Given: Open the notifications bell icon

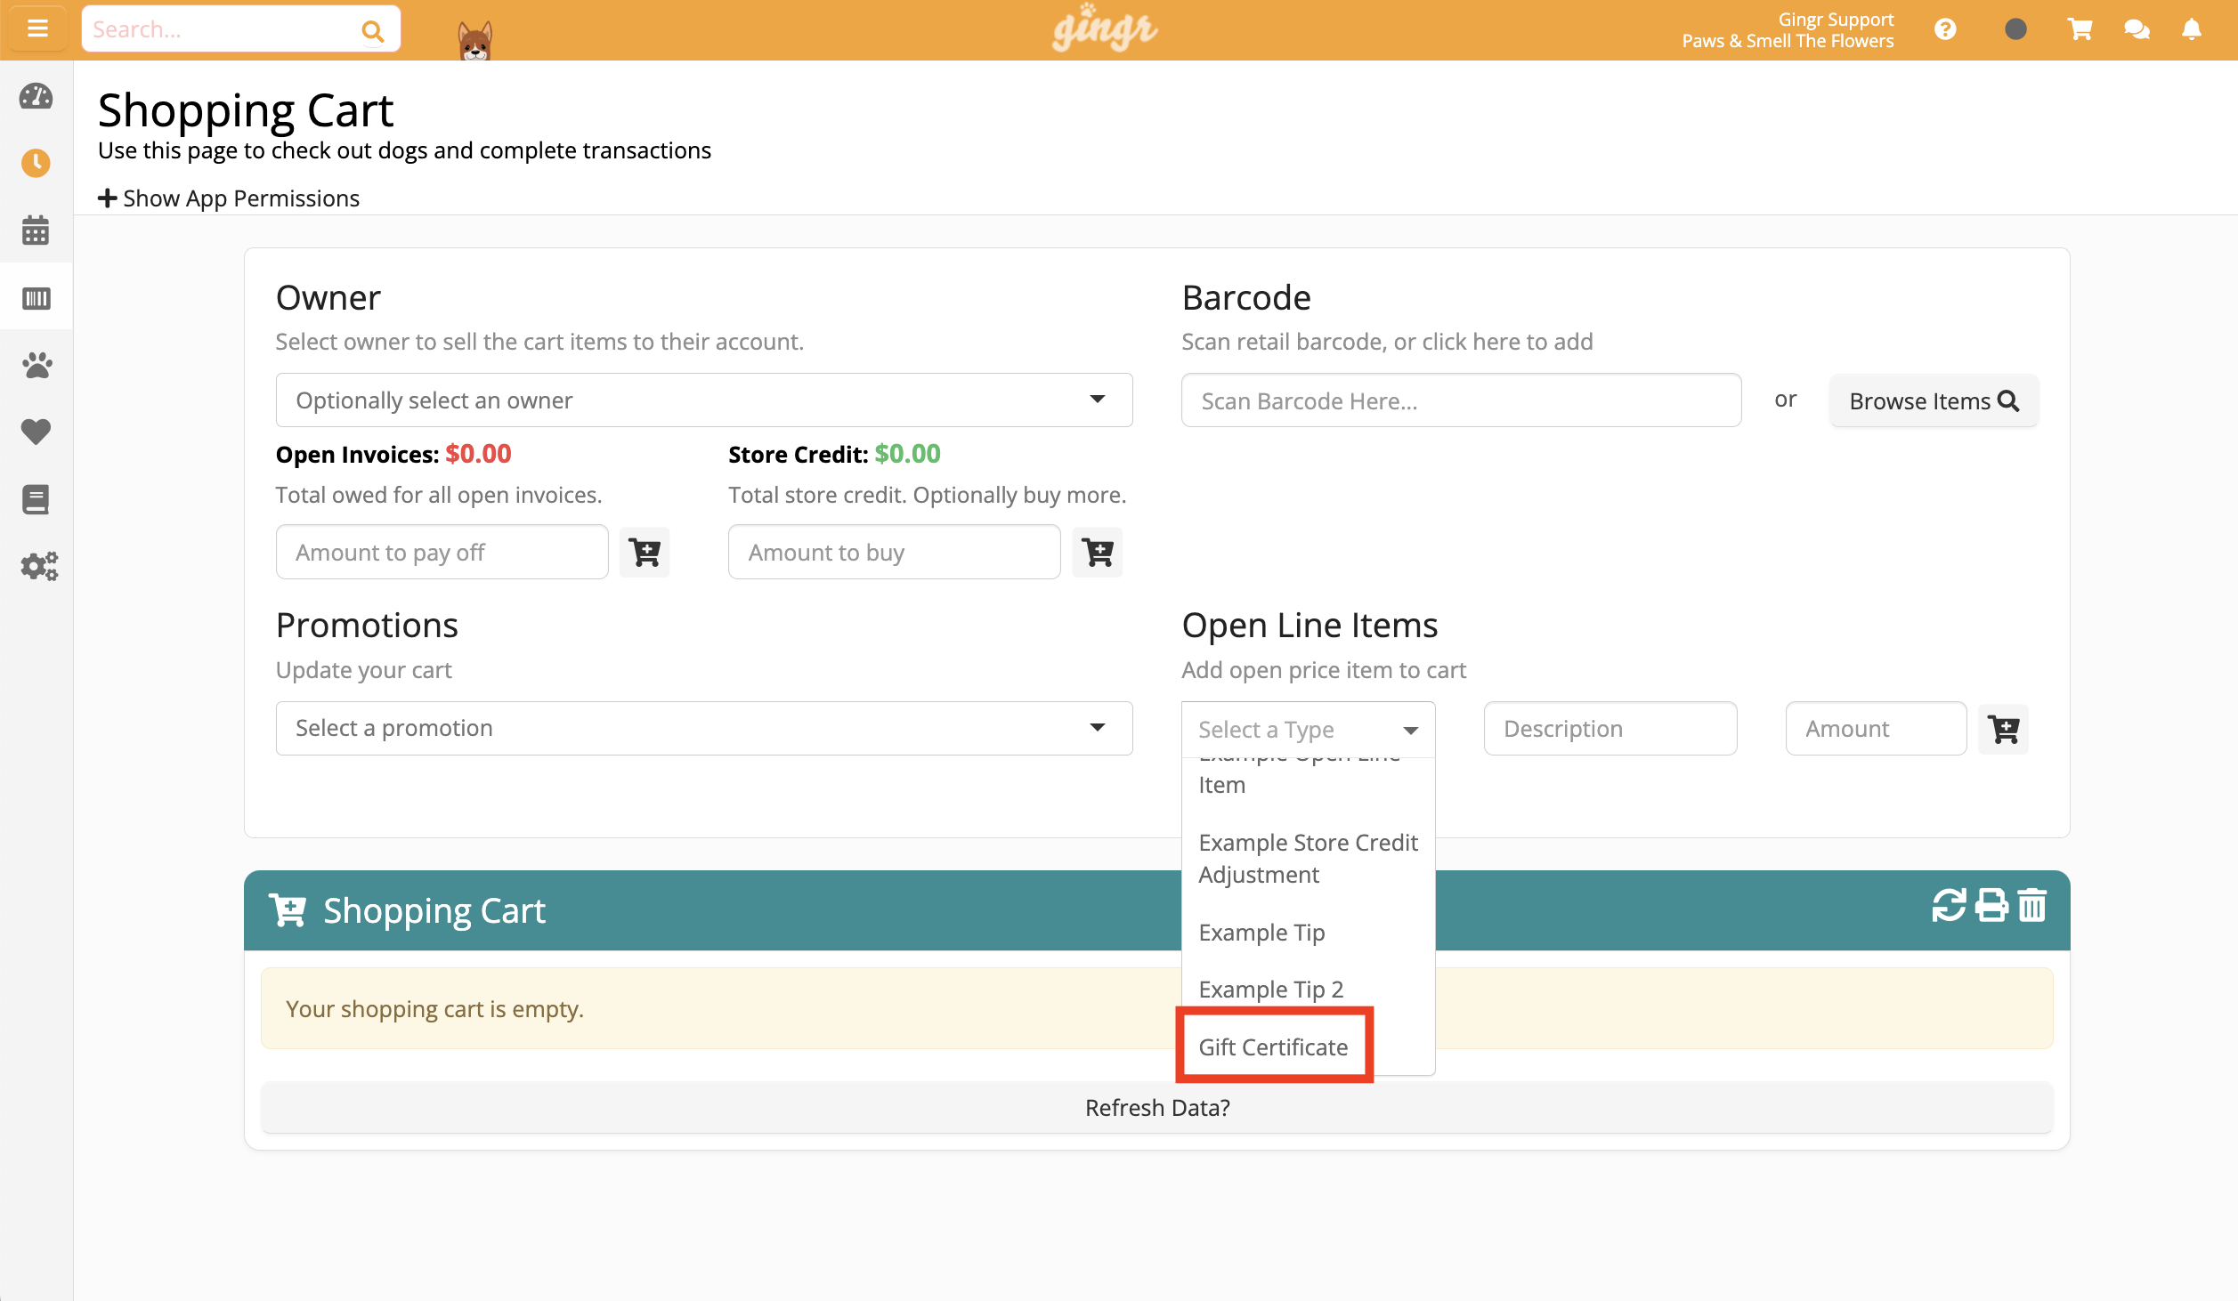Looking at the screenshot, I should click(2192, 29).
